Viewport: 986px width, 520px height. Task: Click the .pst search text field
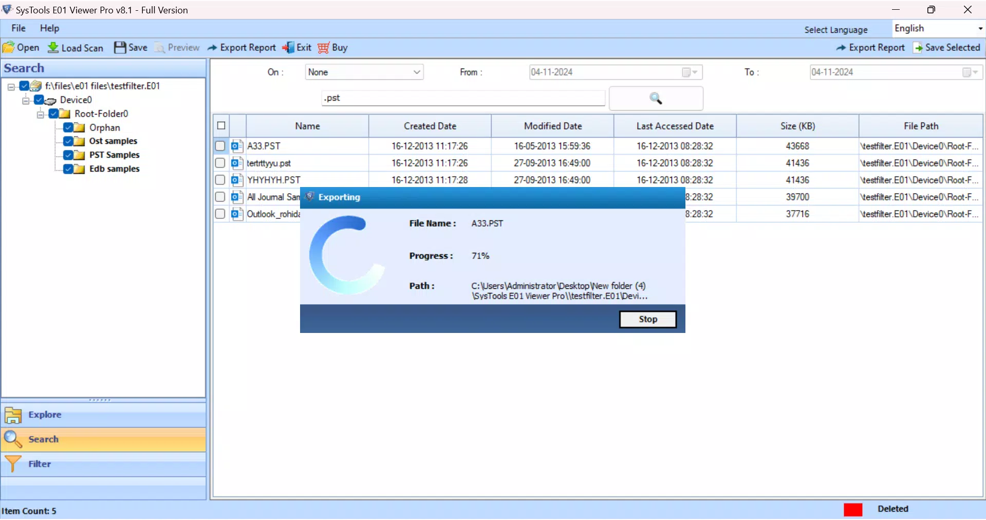click(463, 98)
